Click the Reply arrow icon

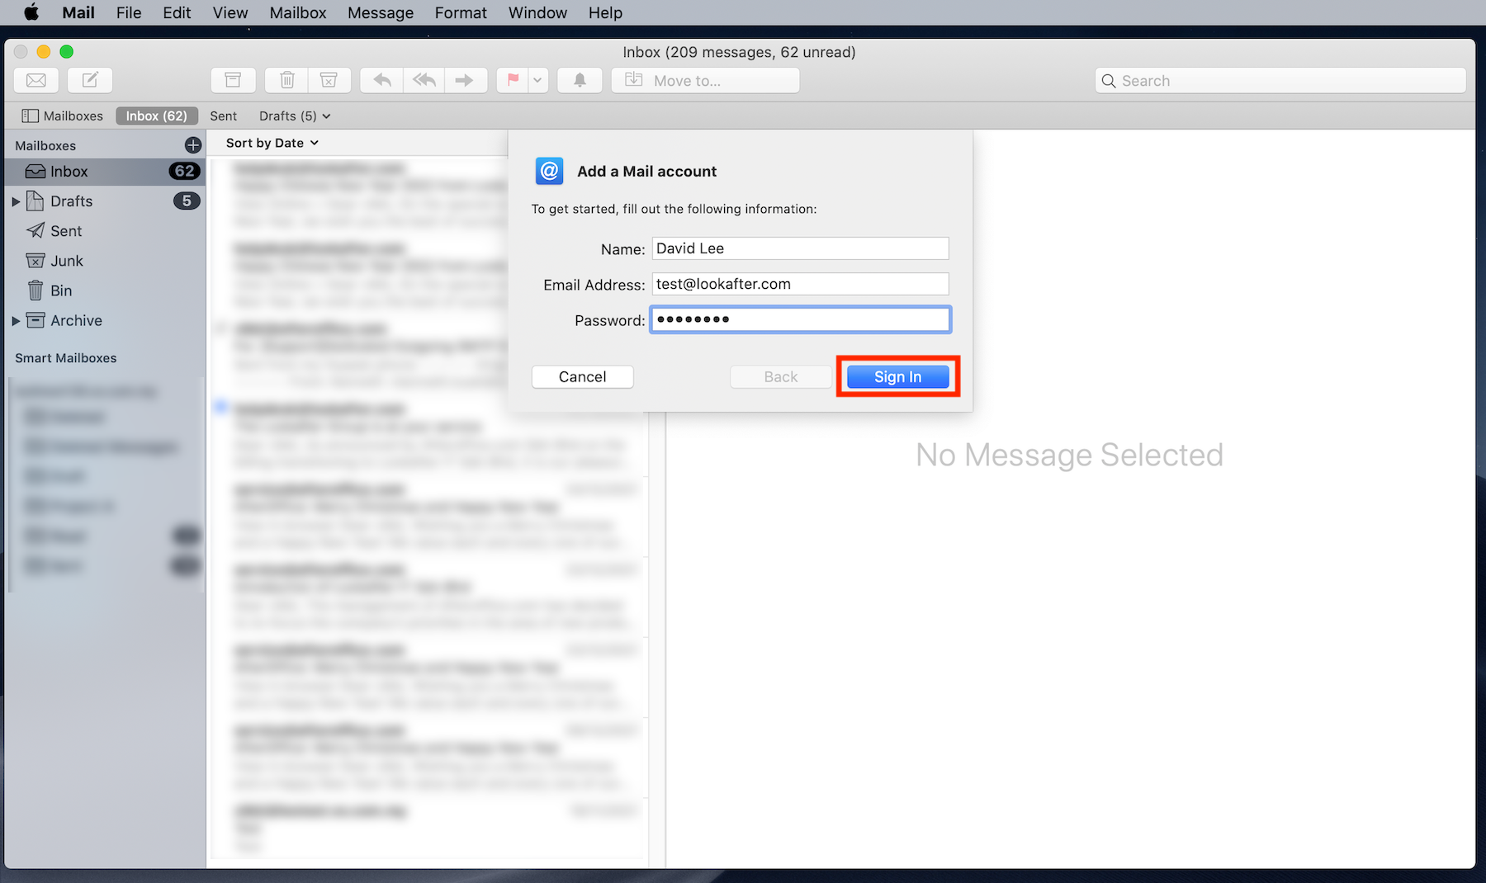tap(381, 80)
